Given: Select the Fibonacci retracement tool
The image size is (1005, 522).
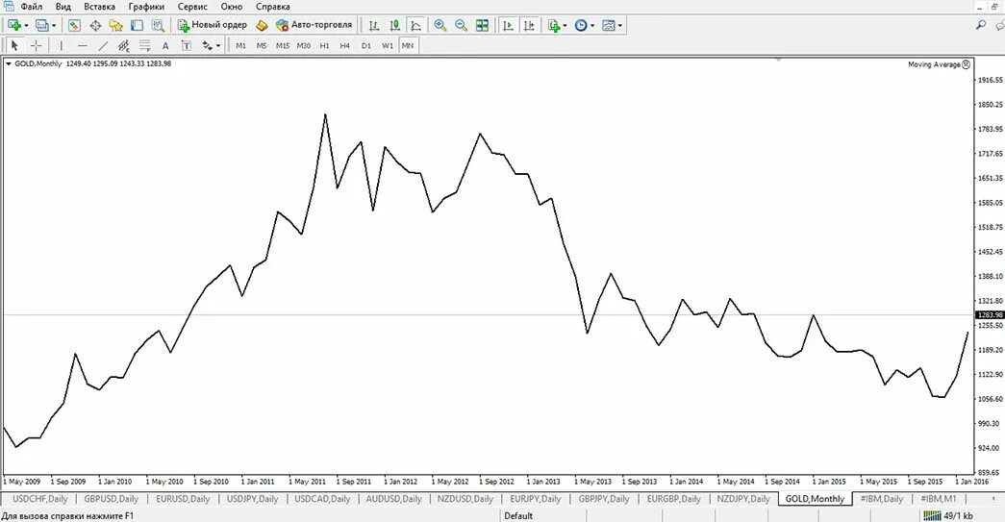Looking at the screenshot, I should 144,45.
